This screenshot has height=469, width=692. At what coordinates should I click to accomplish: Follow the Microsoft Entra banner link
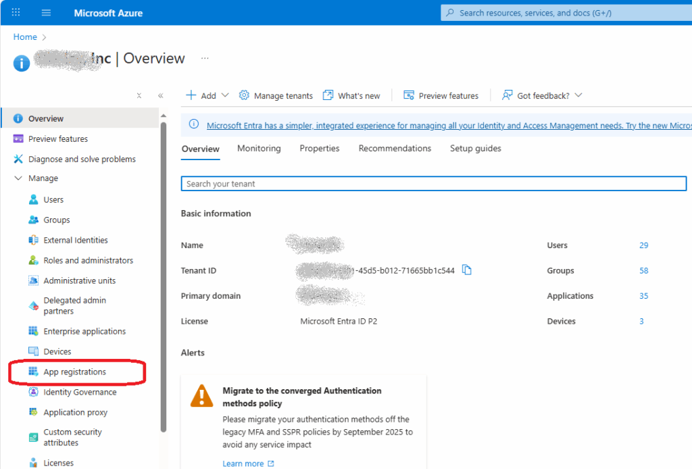(449, 126)
